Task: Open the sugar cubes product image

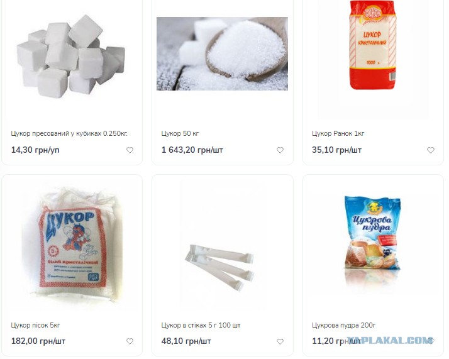Action: pos(71,56)
